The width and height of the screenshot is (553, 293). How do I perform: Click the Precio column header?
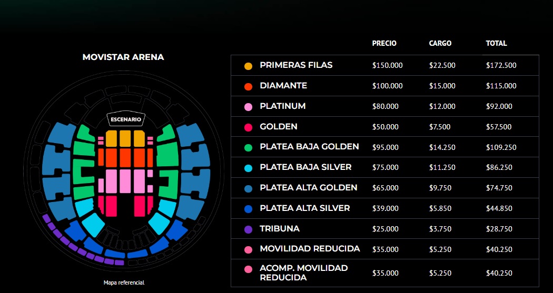click(384, 44)
